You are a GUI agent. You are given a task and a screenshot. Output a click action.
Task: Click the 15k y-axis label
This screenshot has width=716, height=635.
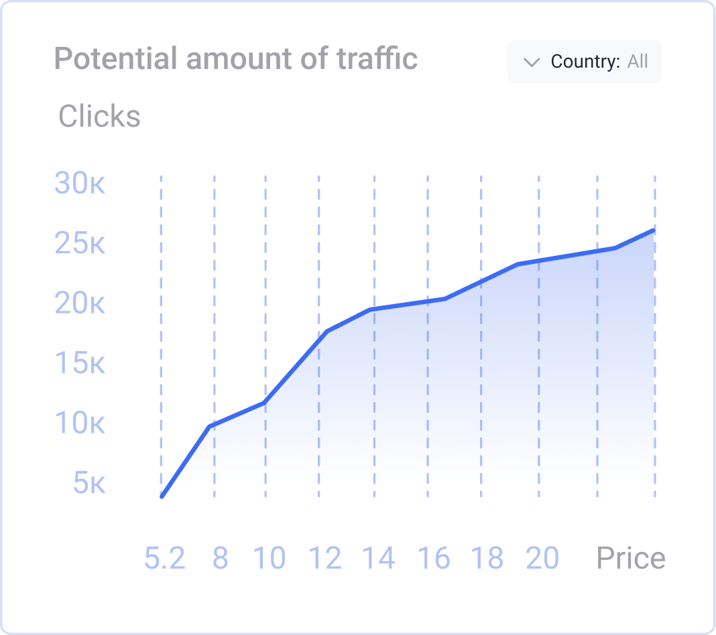pos(80,364)
